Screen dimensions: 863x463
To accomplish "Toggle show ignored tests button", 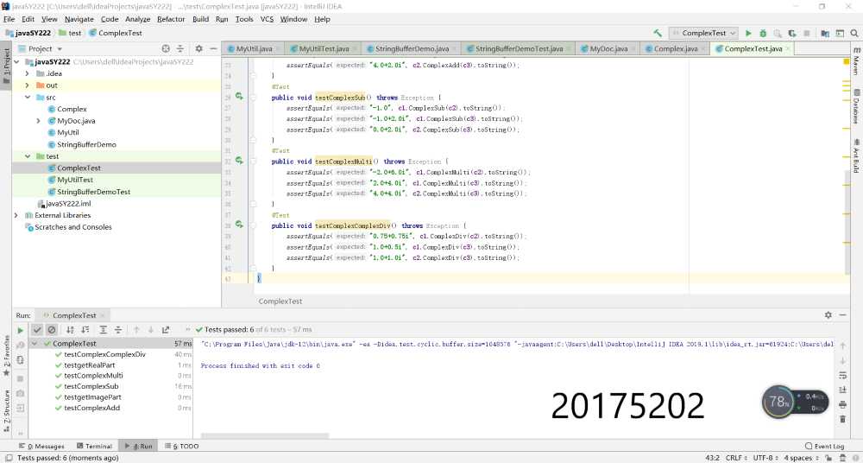I will 51,330.
